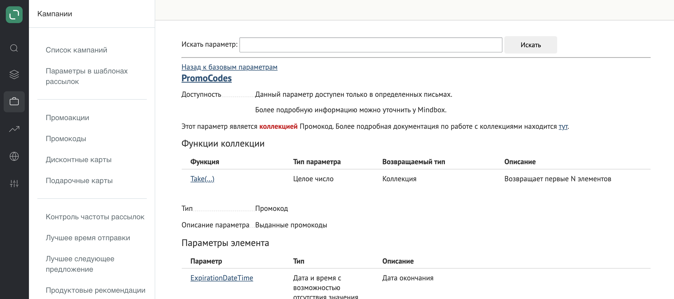
Task: Open the layers stack icon in sidebar
Action: [14, 74]
